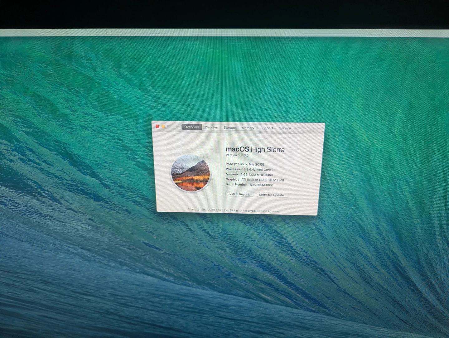Click memory value 4 GB 1333 MHz DDR3
The height and width of the screenshot is (338, 449).
pyautogui.click(x=257, y=175)
